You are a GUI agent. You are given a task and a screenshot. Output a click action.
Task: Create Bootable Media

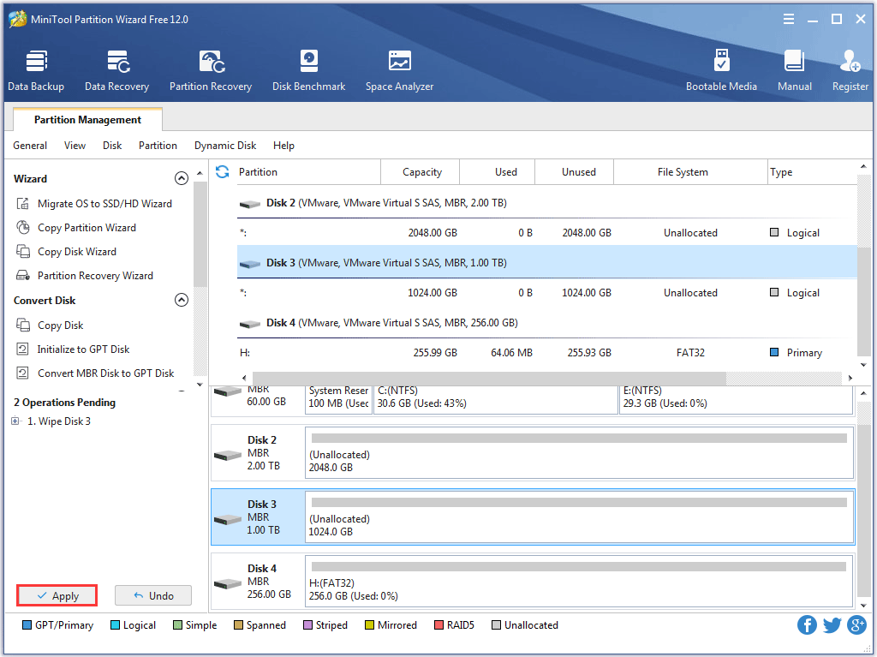(721, 70)
